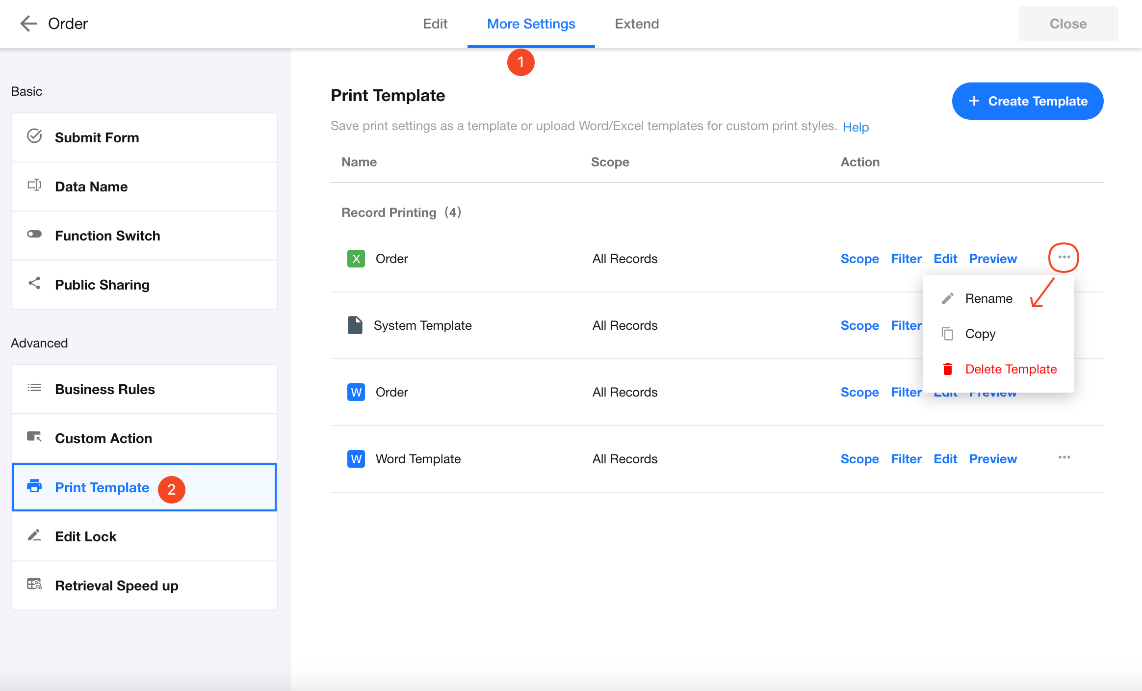Viewport: 1142px width, 691px height.
Task: Click the Submit Form checkmark icon
Action: [x=34, y=136]
